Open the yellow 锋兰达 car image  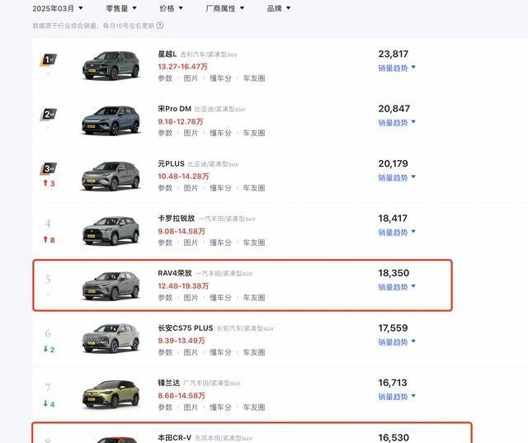[111, 394]
